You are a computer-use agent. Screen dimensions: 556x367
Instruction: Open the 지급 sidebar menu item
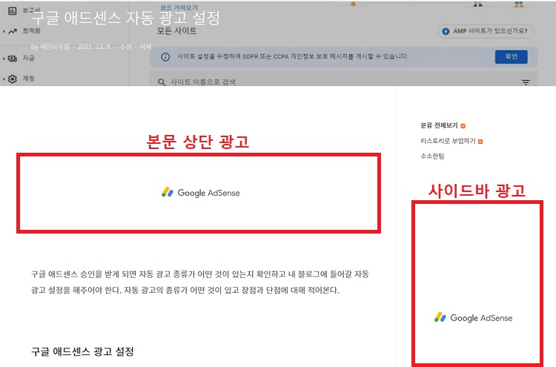pyautogui.click(x=28, y=58)
